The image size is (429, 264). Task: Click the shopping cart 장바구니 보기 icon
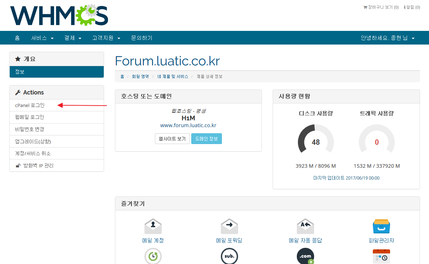click(x=365, y=6)
